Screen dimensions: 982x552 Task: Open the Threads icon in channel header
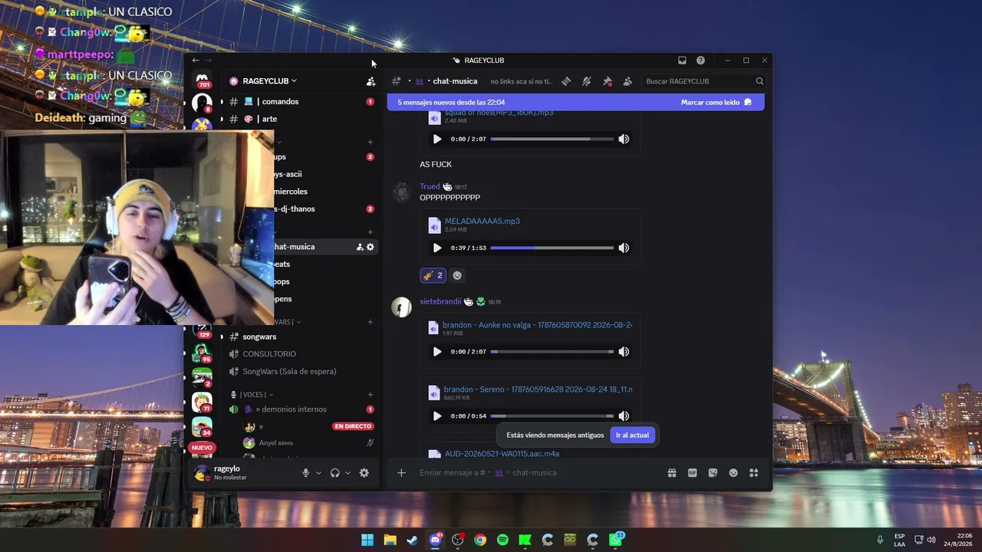(x=566, y=81)
